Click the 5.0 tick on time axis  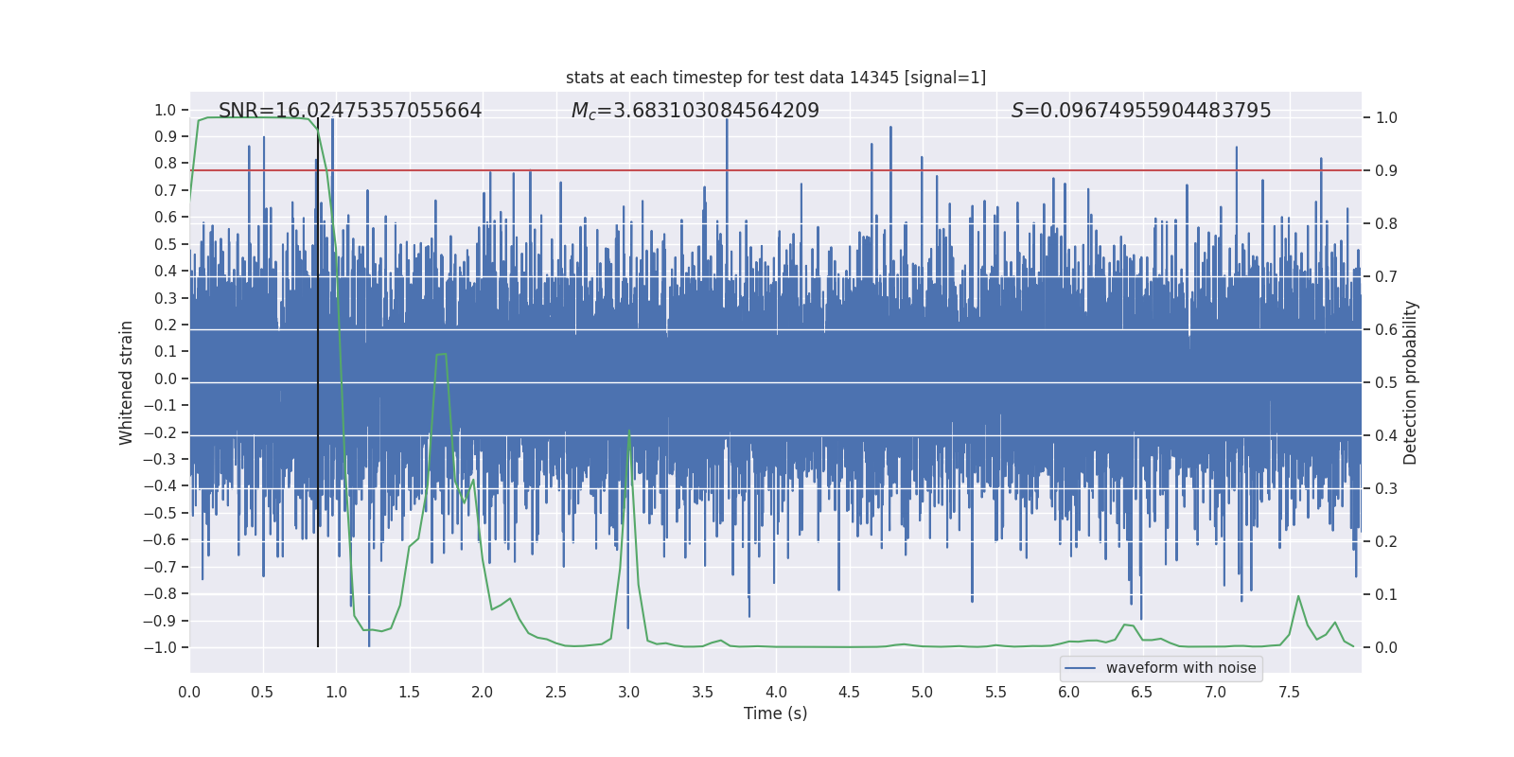click(x=923, y=692)
